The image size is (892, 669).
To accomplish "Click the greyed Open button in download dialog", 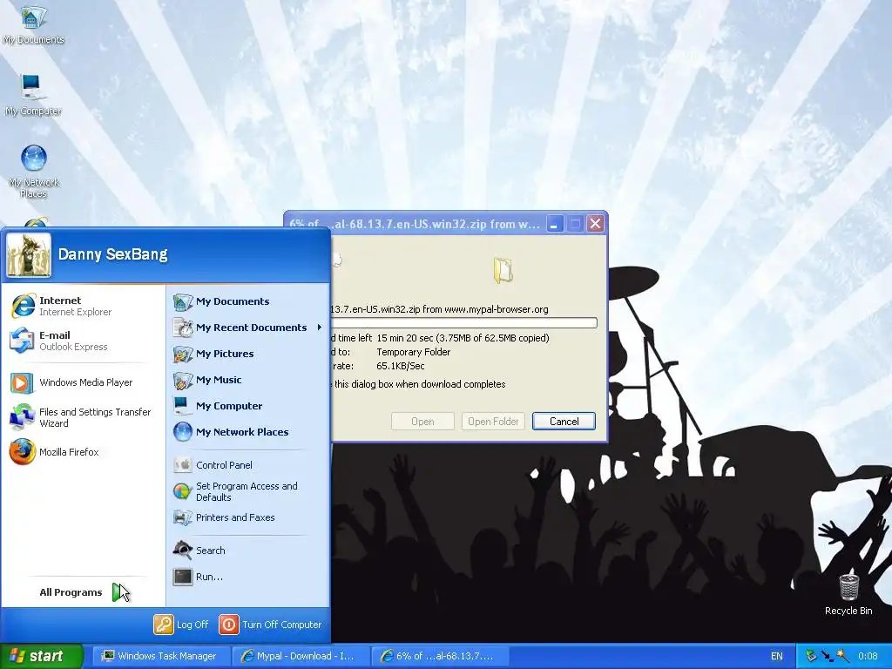I will click(x=422, y=422).
